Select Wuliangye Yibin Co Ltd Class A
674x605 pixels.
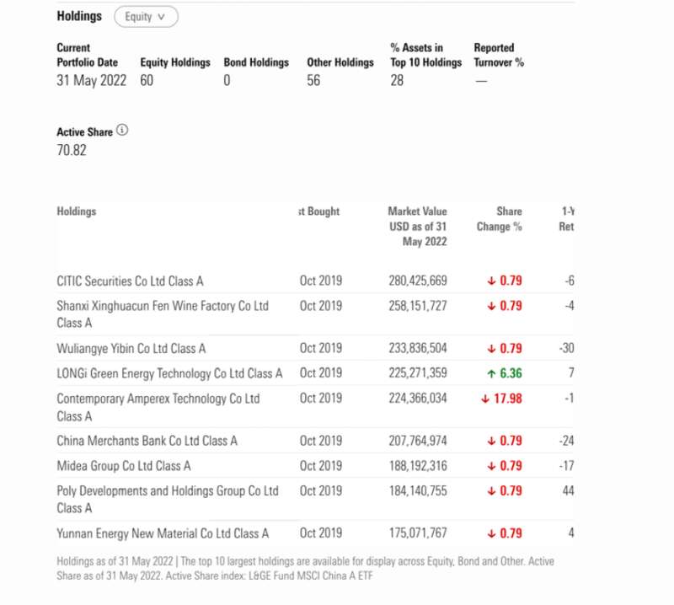(131, 348)
